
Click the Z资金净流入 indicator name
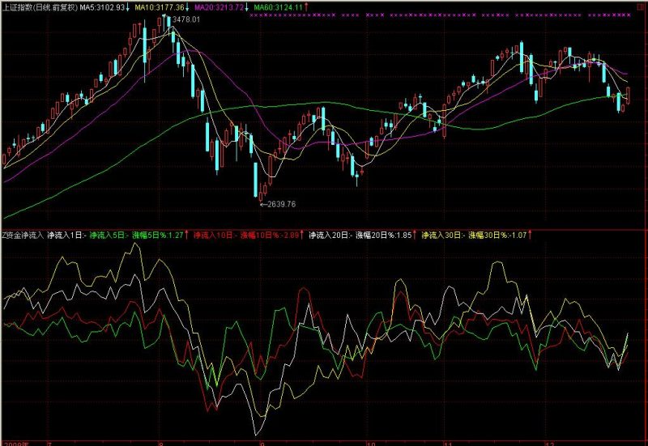coord(23,236)
